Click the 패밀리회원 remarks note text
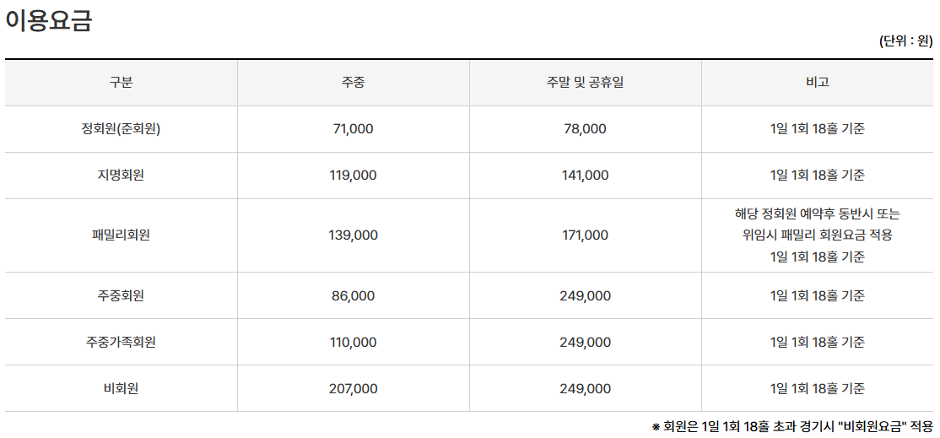 coord(817,235)
